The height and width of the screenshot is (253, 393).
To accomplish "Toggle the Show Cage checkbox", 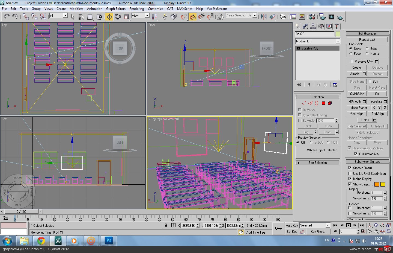I will 350,184.
